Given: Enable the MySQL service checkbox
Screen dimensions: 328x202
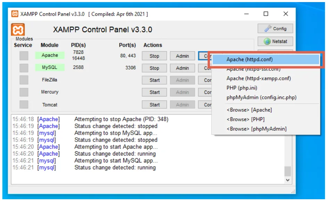Looking at the screenshot, I should [x=23, y=68].
